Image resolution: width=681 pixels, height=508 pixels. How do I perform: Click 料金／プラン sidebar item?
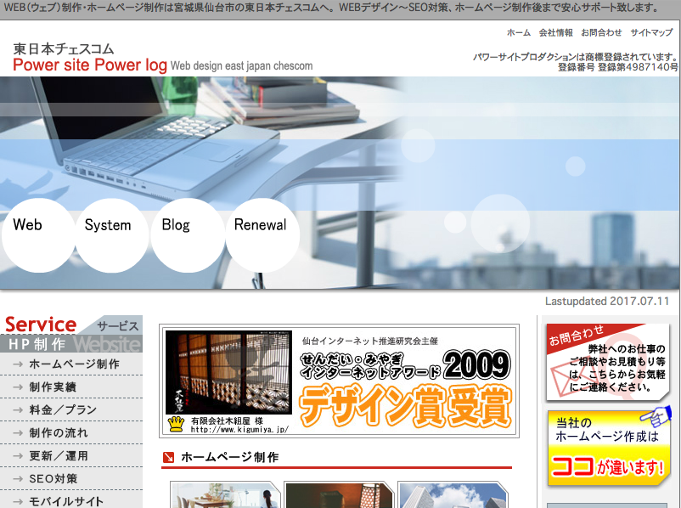click(63, 409)
